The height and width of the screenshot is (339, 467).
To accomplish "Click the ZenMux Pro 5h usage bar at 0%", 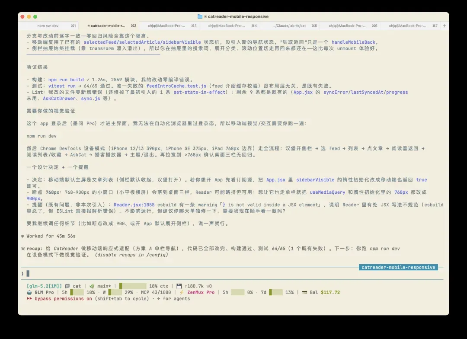I will pyautogui.click(x=238, y=292).
